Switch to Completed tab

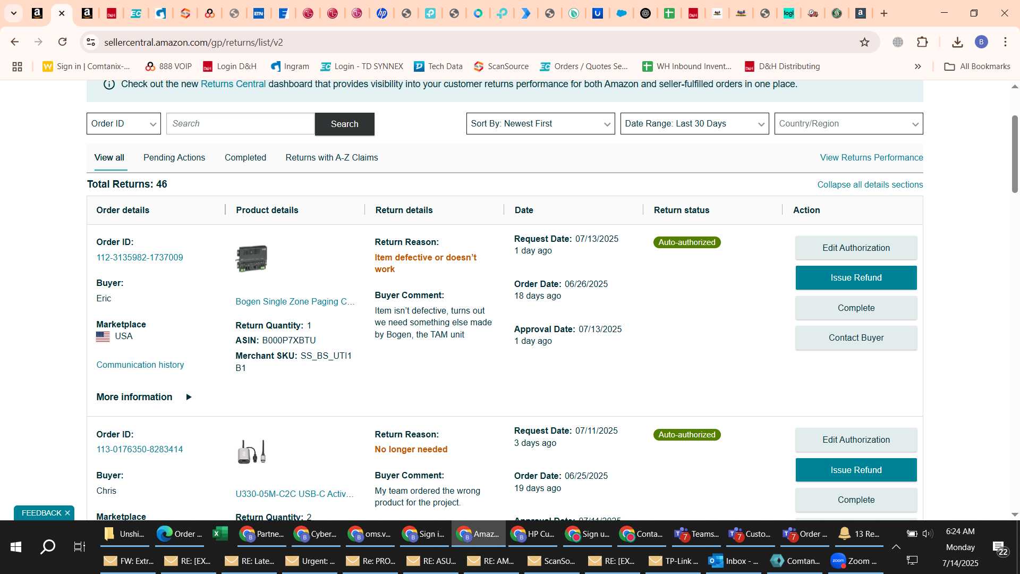[x=245, y=158]
